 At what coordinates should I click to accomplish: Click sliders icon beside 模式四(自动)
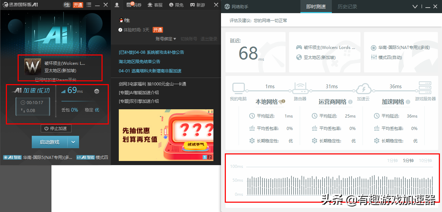point(374,57)
